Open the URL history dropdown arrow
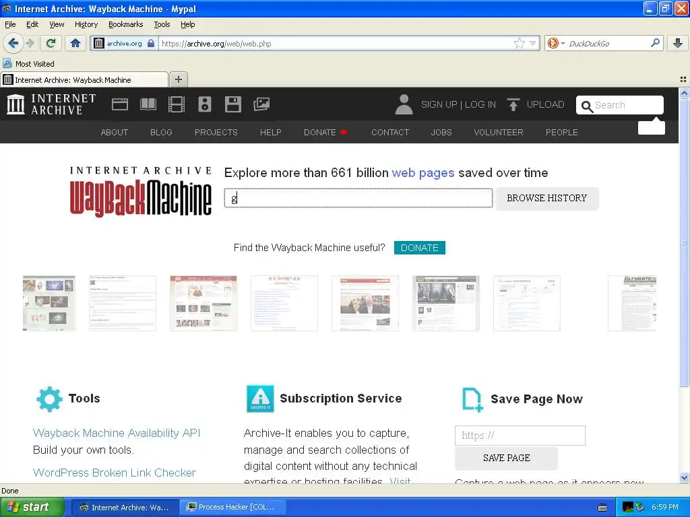 click(533, 43)
